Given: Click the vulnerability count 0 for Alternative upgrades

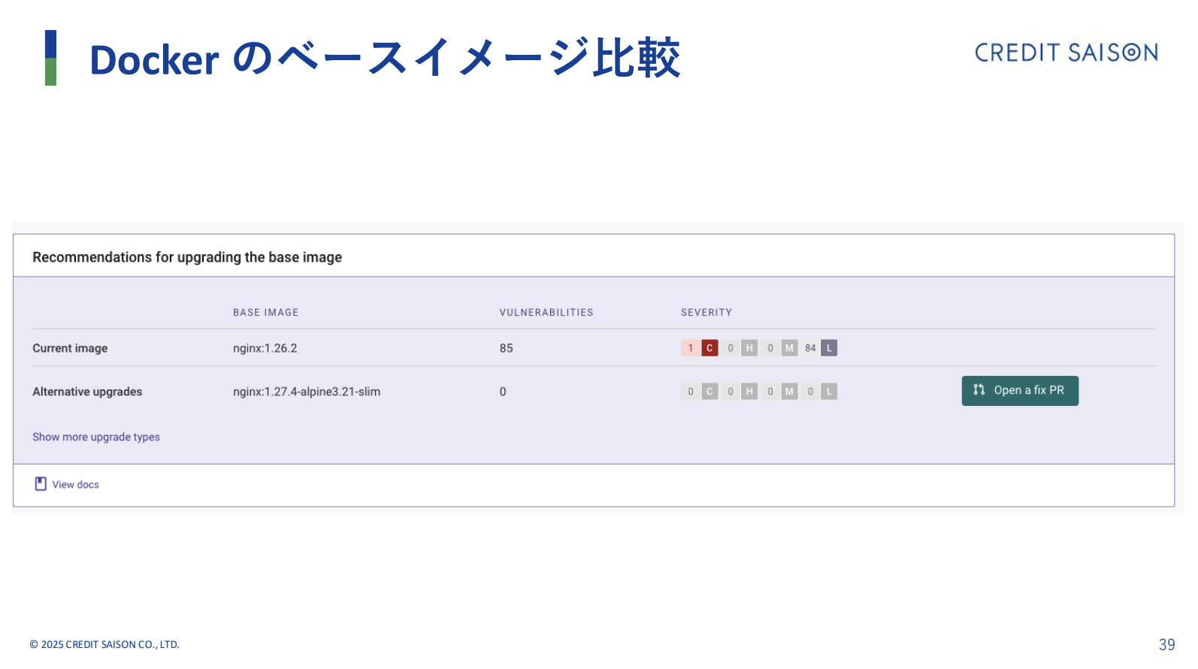Looking at the screenshot, I should [x=503, y=392].
